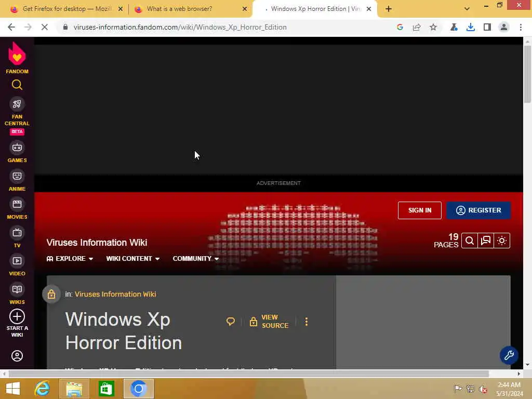Share this page via the share icon
This screenshot has height=399, width=532.
[x=417, y=27]
